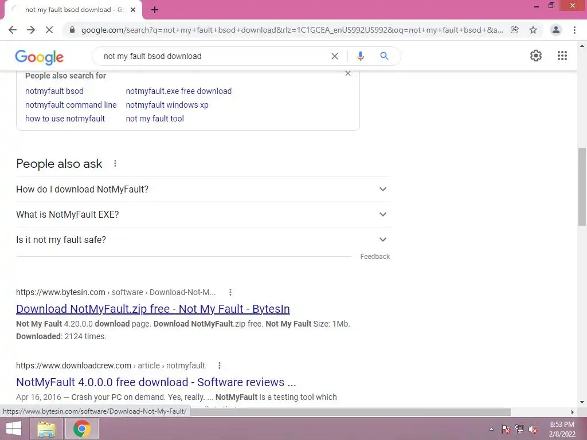Open the clock showing 8:53 PM

[562, 429]
